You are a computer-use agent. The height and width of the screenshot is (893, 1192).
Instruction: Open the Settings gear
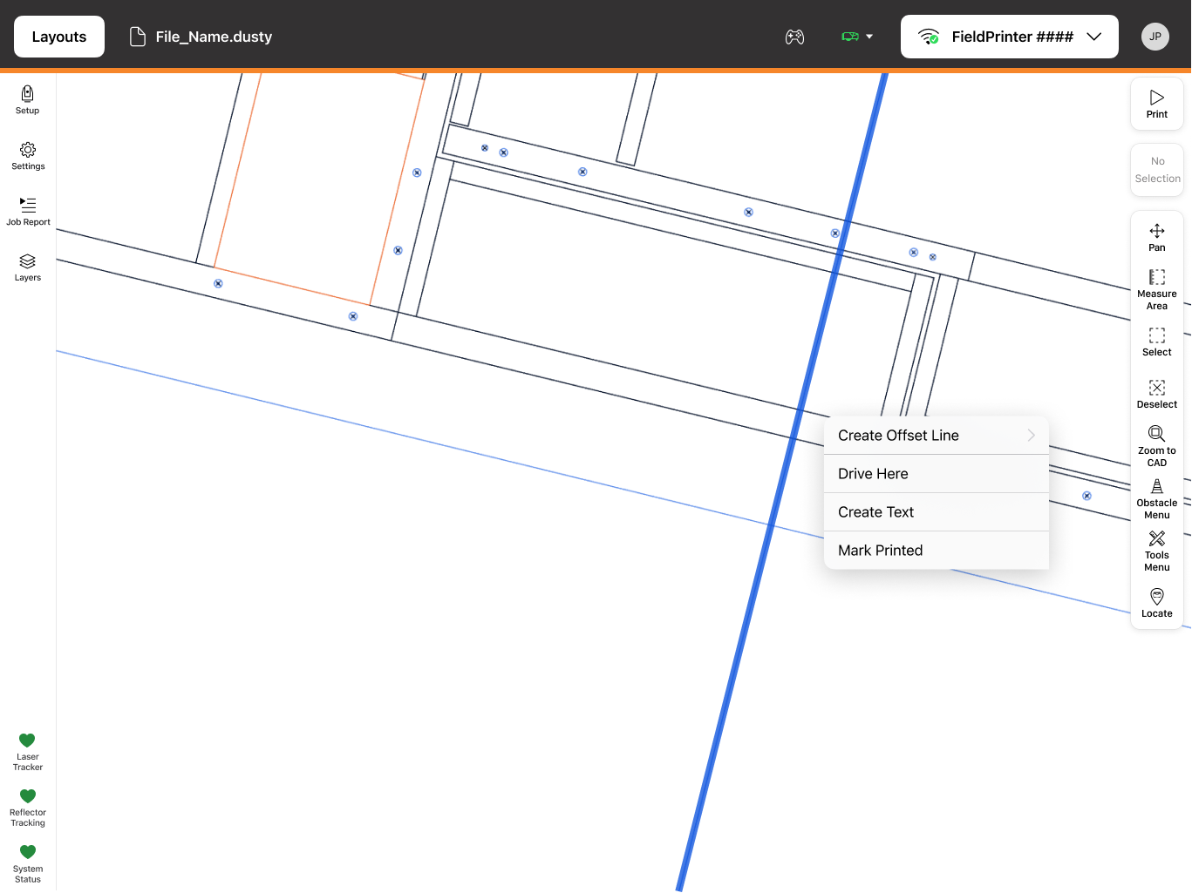pos(28,156)
